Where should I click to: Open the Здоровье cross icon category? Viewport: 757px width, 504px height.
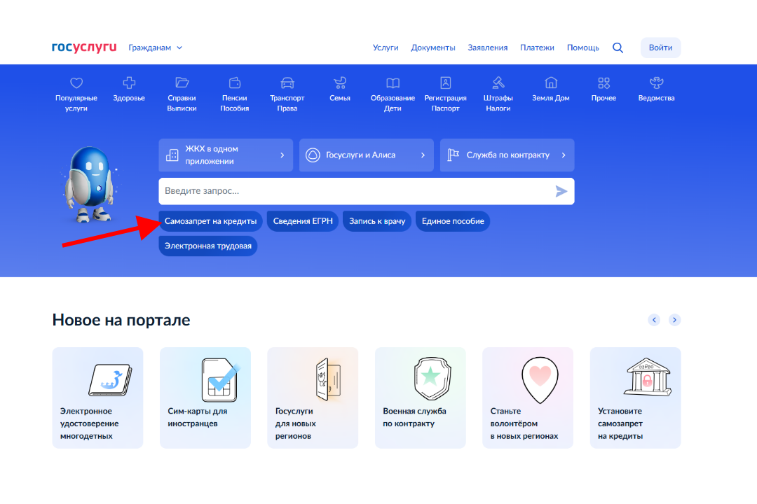point(129,83)
